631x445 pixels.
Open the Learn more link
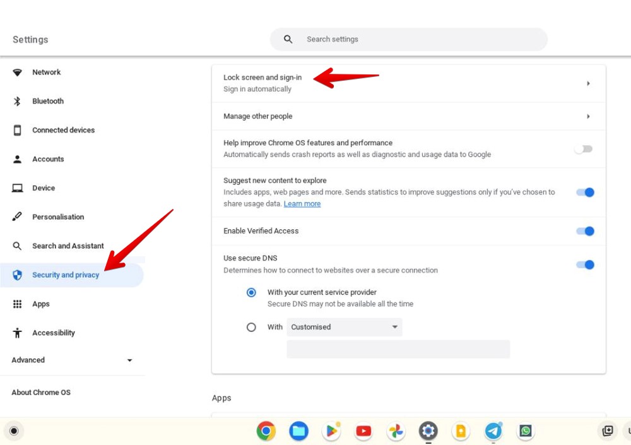point(302,203)
